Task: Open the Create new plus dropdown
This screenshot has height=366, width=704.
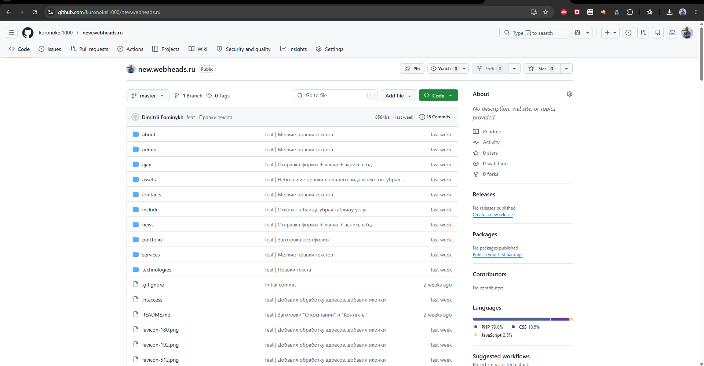Action: point(610,33)
